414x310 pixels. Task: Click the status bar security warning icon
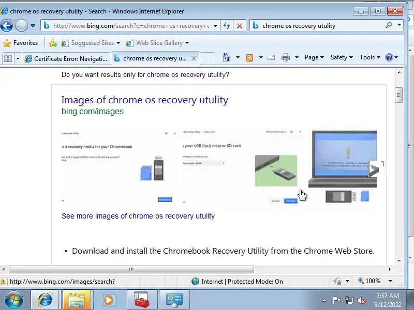(x=4, y=281)
